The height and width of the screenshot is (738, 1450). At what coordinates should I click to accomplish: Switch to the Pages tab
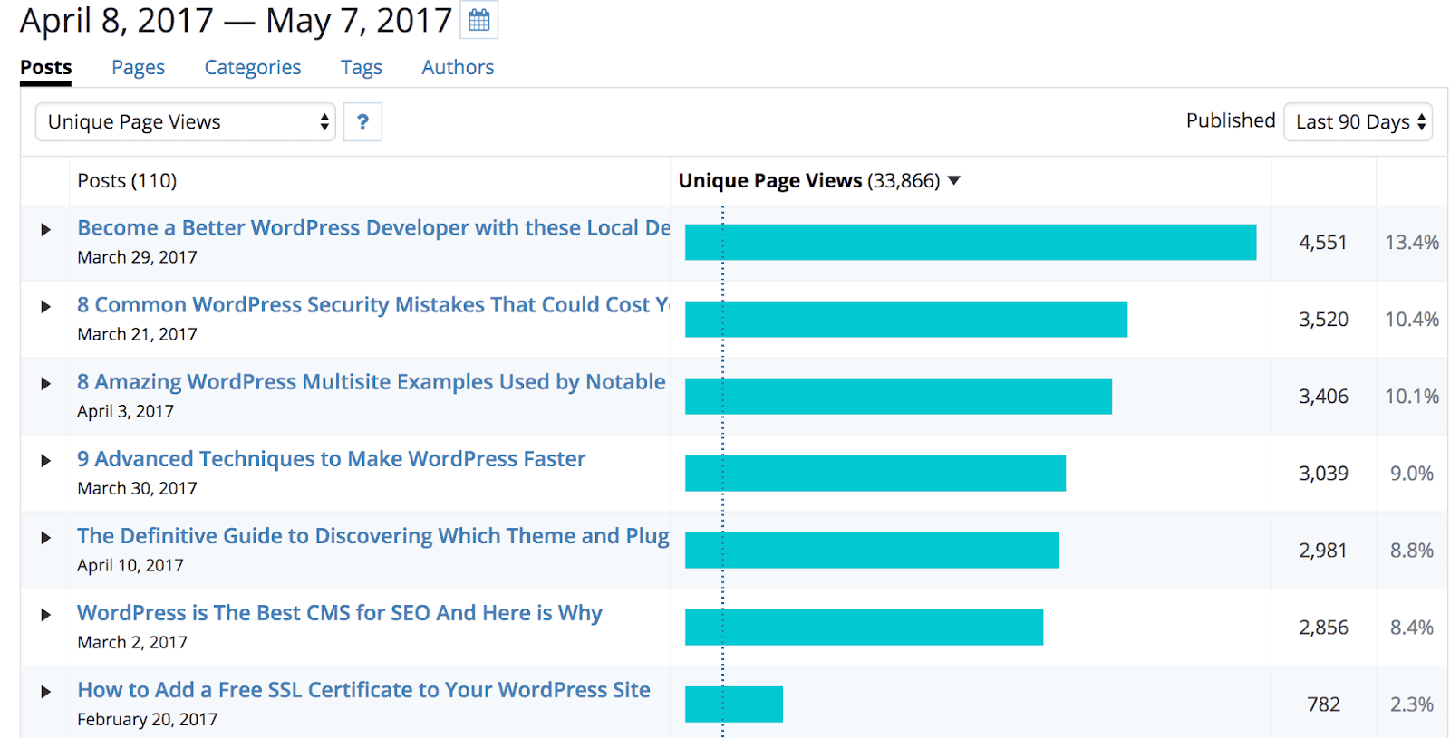pos(138,68)
